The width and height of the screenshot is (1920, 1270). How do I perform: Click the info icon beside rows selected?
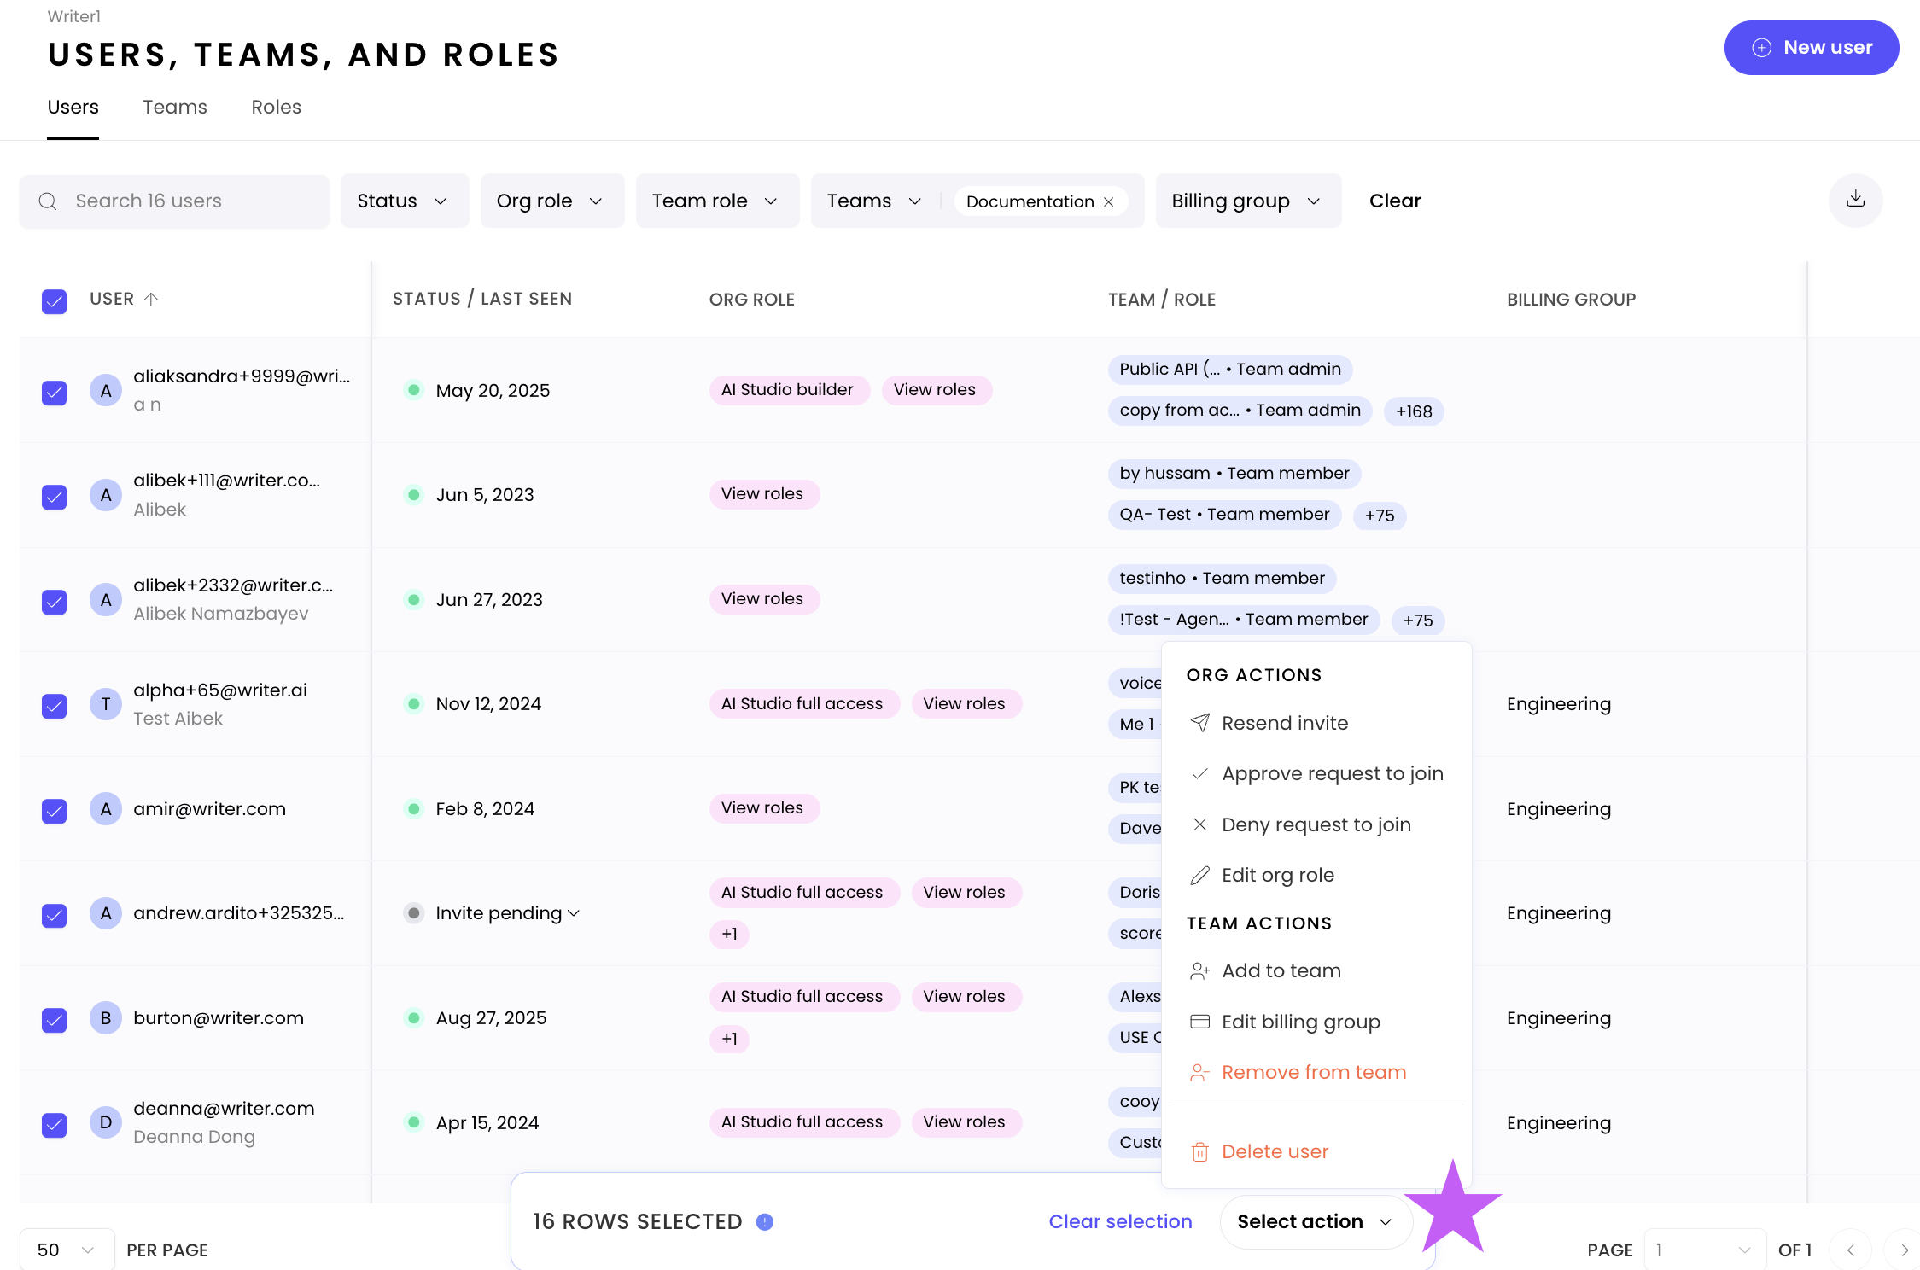click(x=765, y=1222)
